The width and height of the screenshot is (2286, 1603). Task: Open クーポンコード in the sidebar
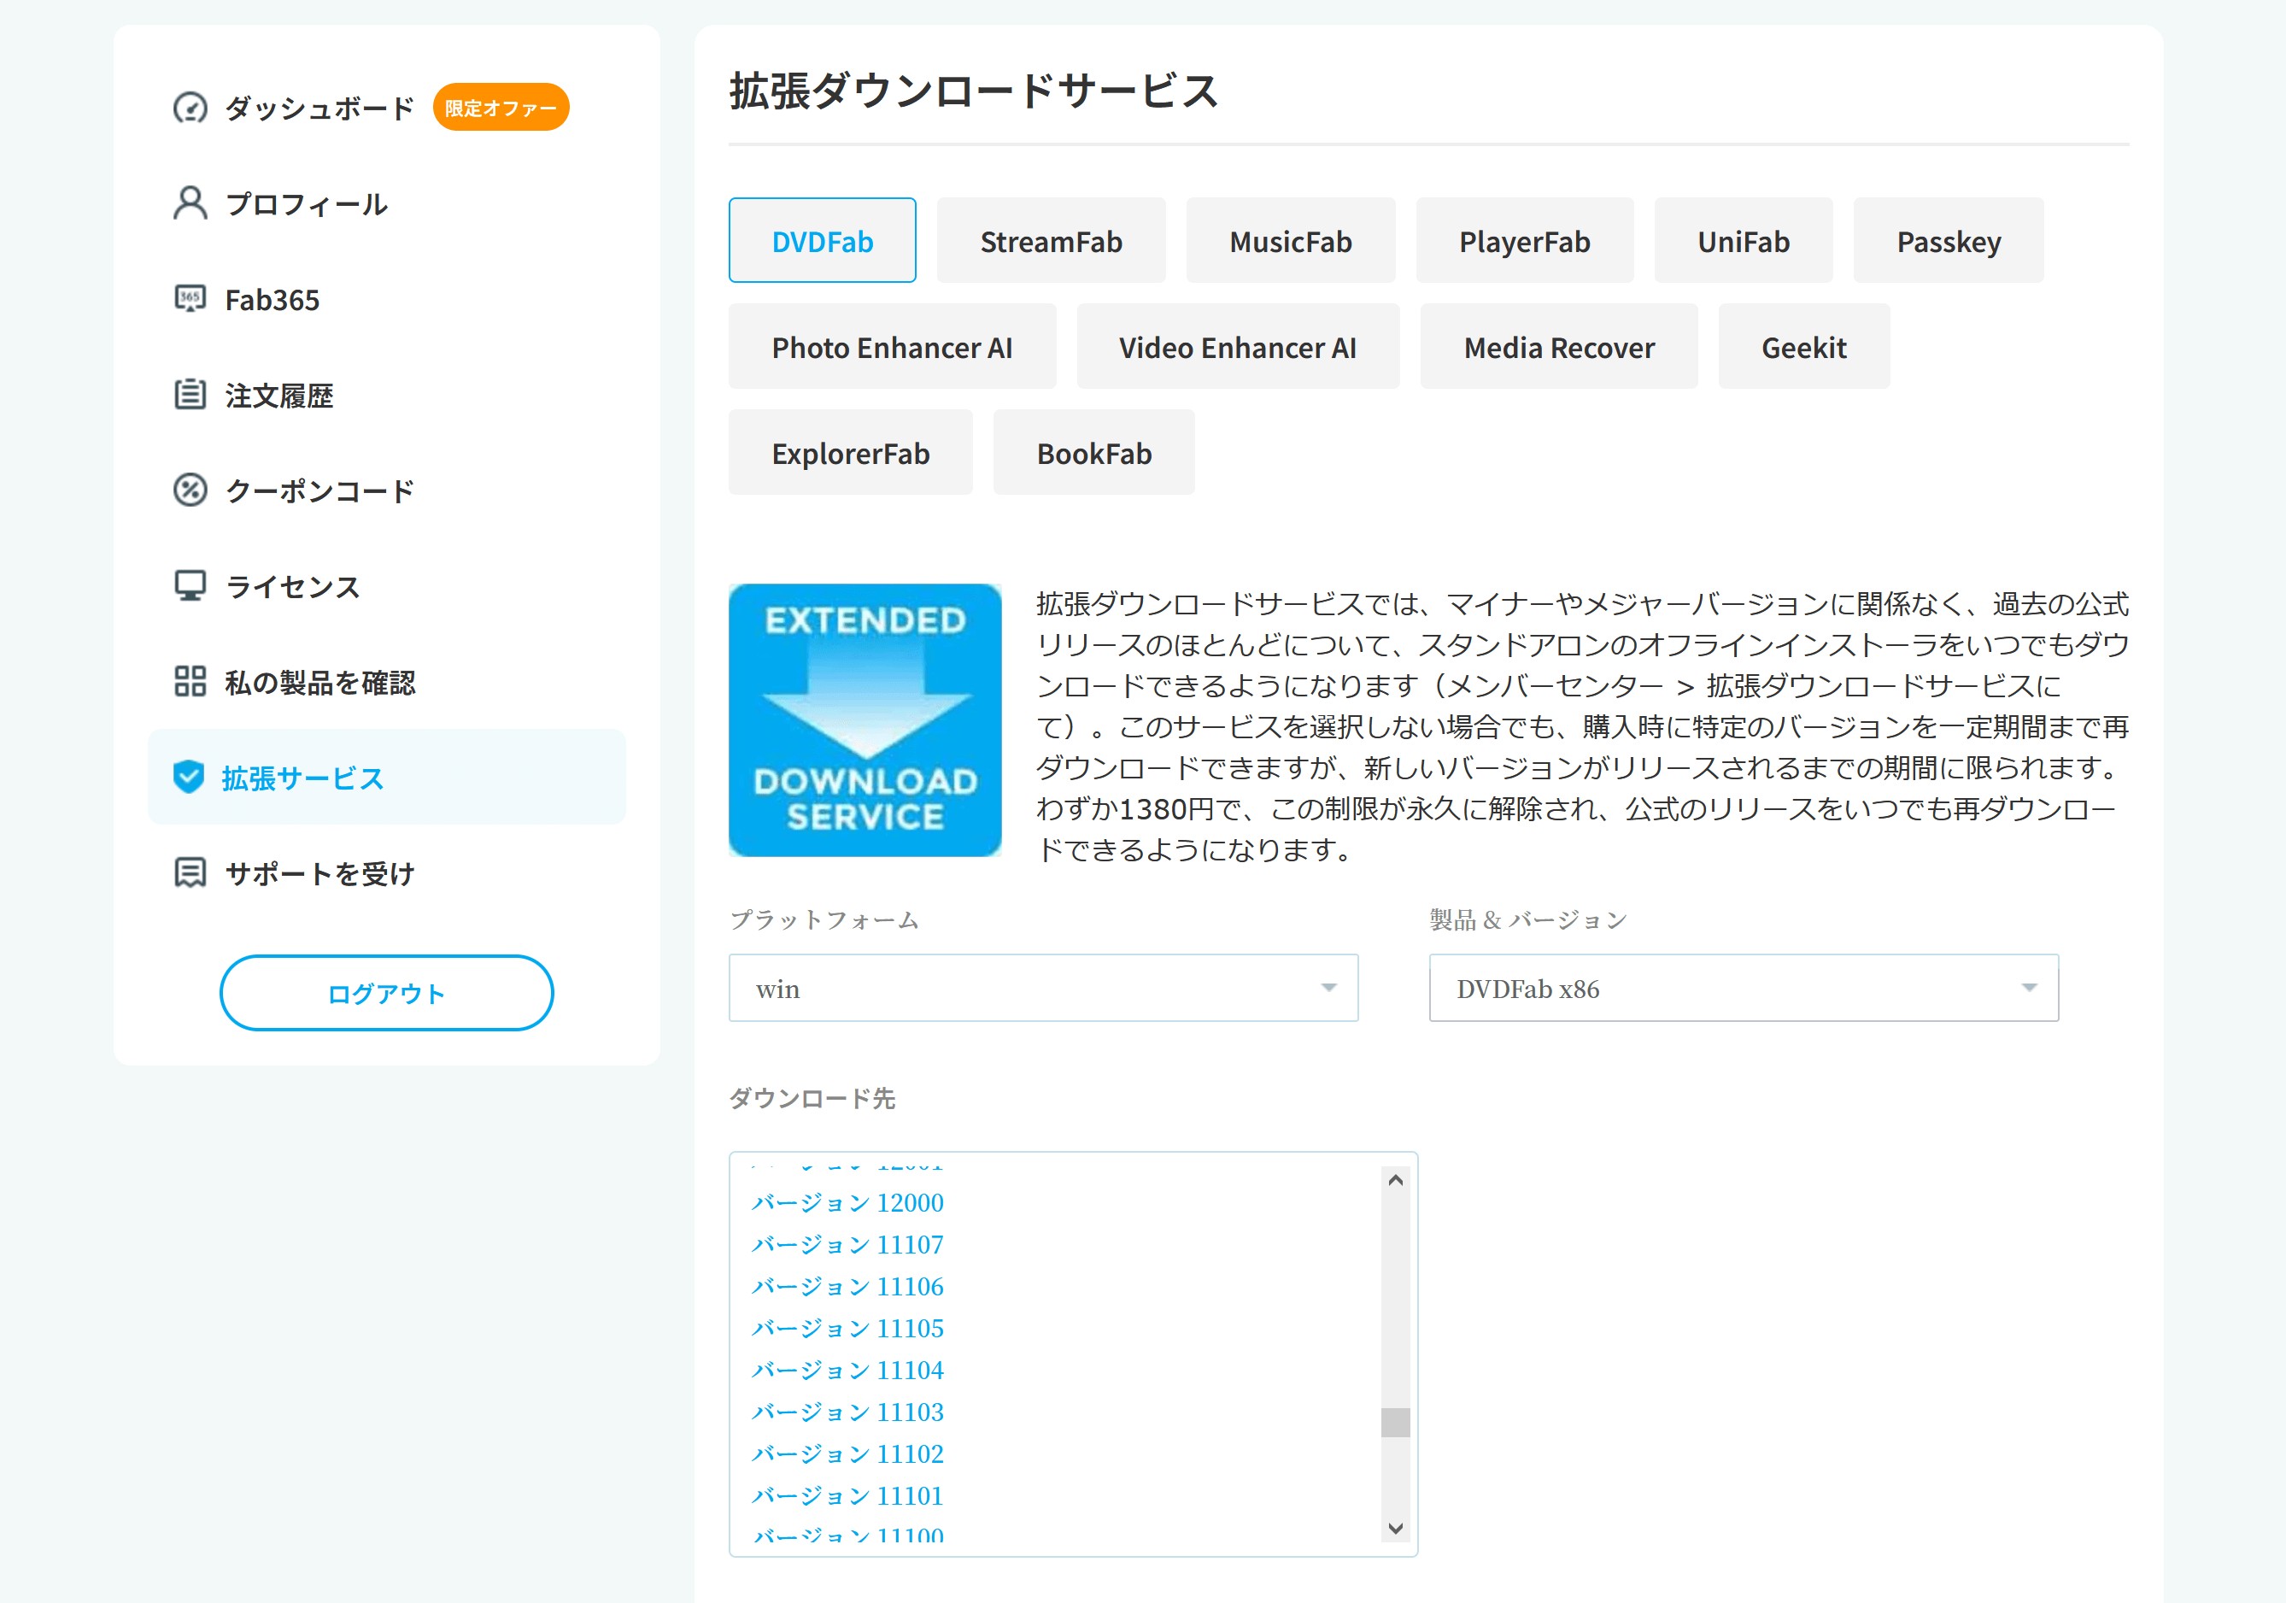[x=319, y=490]
